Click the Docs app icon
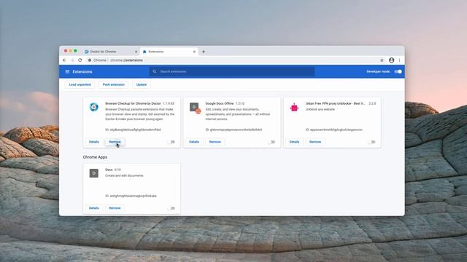Viewport: 467px width, 262px height. pyautogui.click(x=94, y=173)
